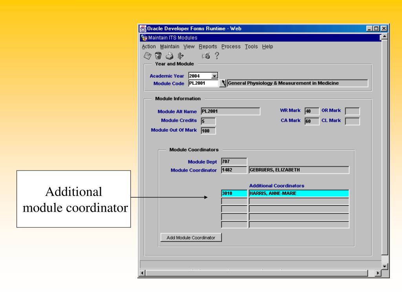Click the CA Mark field

point(312,121)
